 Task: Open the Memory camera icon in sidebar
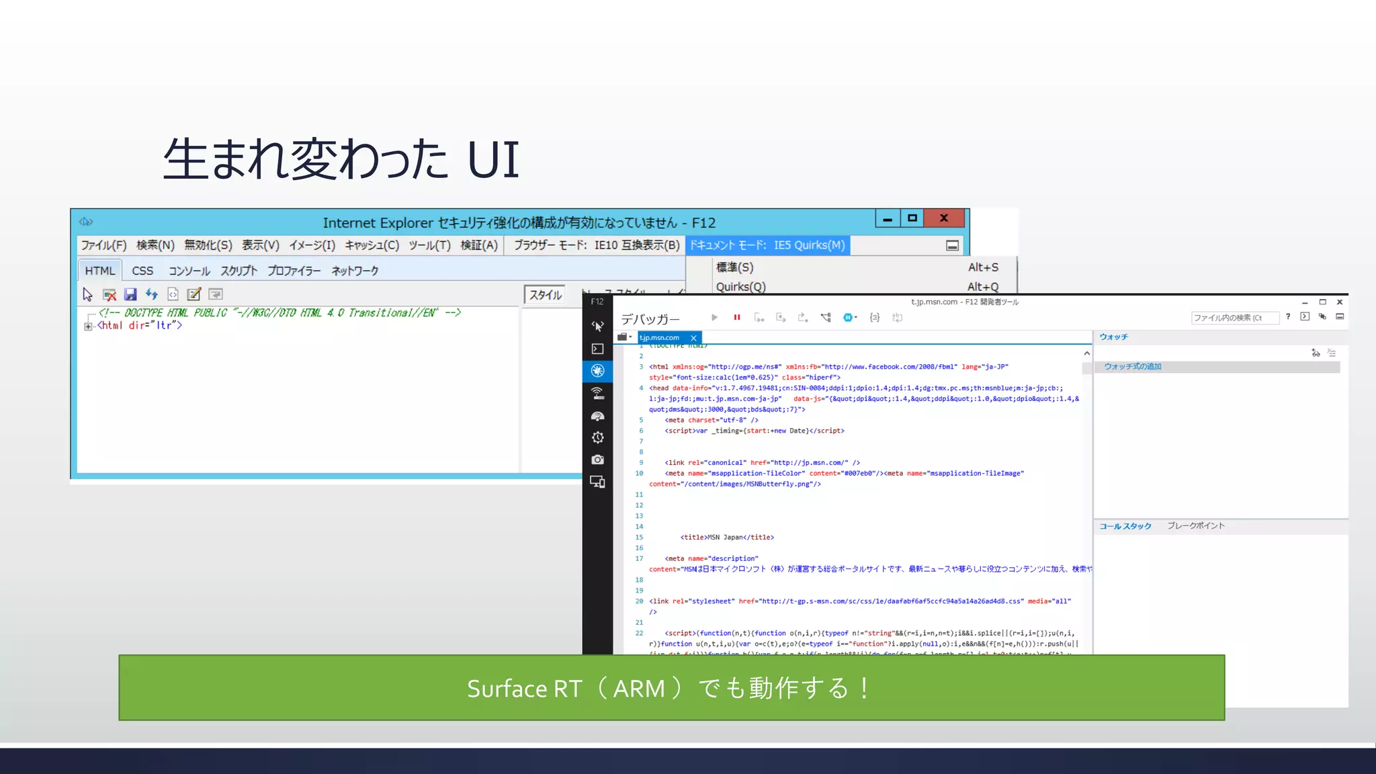(x=597, y=460)
